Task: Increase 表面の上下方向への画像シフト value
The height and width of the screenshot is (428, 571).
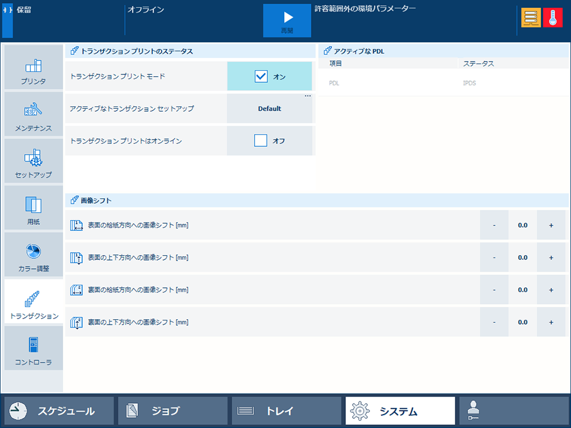Action: [551, 258]
